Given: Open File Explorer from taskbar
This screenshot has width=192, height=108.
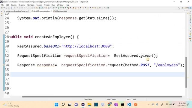Looking at the screenshot, I should coord(89,105).
